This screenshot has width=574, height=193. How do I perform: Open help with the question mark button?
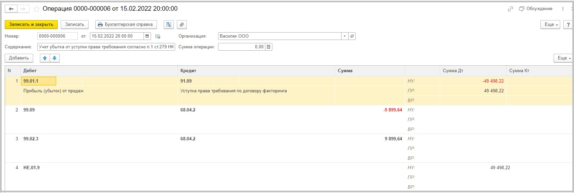568,25
